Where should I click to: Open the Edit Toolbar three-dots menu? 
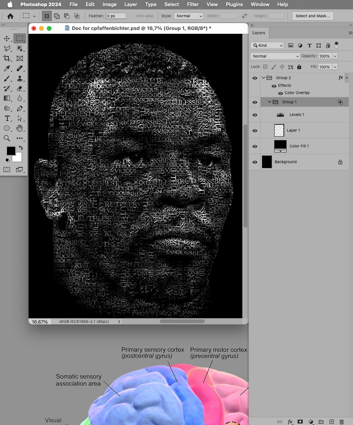coord(20,138)
